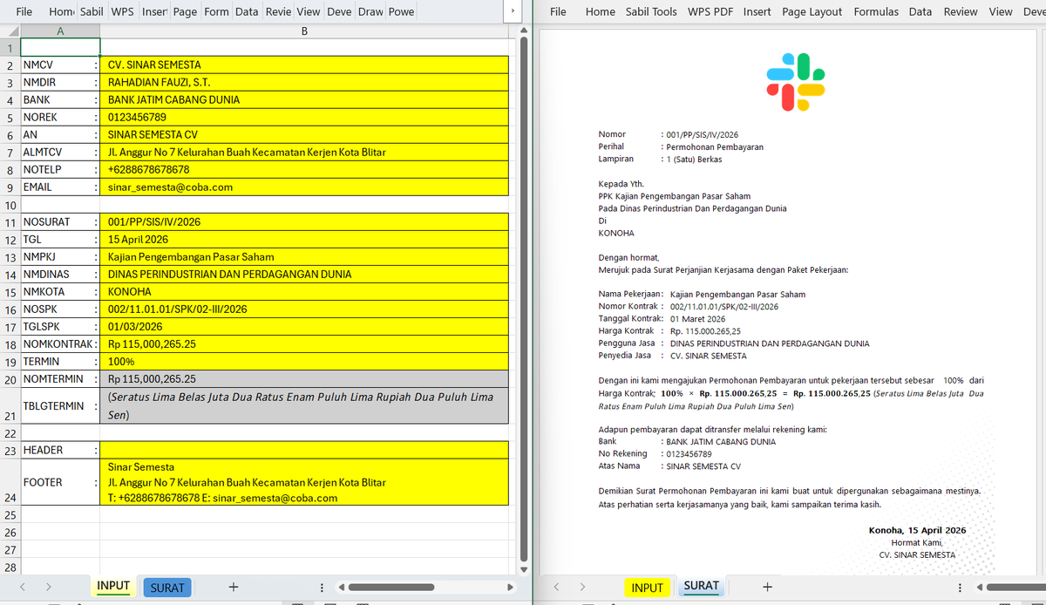Select the NOREK value 0123456789 in left sheet
Screen dimensions: 1046x605
click(x=304, y=117)
